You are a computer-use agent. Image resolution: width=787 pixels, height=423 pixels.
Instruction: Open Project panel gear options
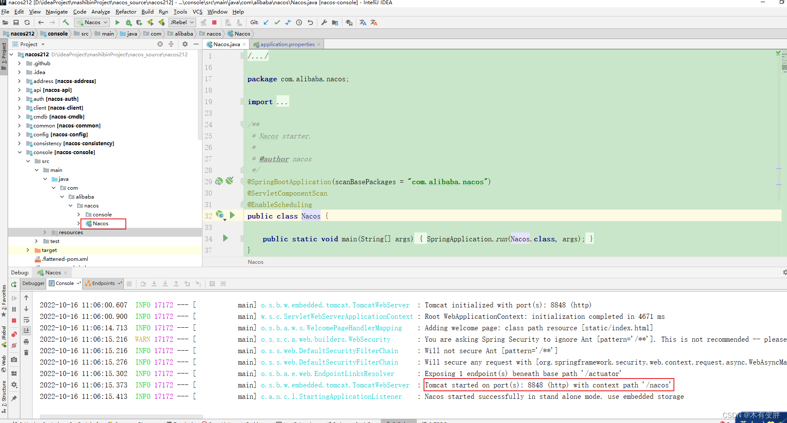185,44
